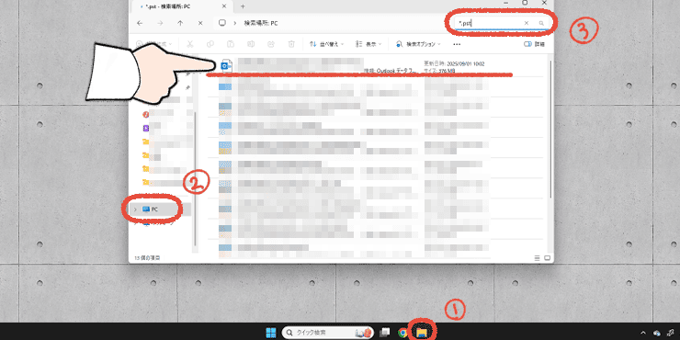Image resolution: width=680 pixels, height=340 pixels.
Task: Select the Outlook .pst file icon
Action: 227,66
